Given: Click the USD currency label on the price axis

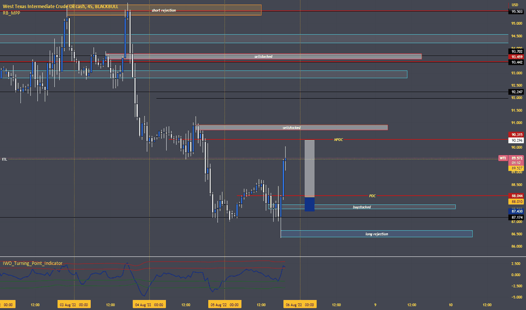Looking at the screenshot, I should 515,5.
